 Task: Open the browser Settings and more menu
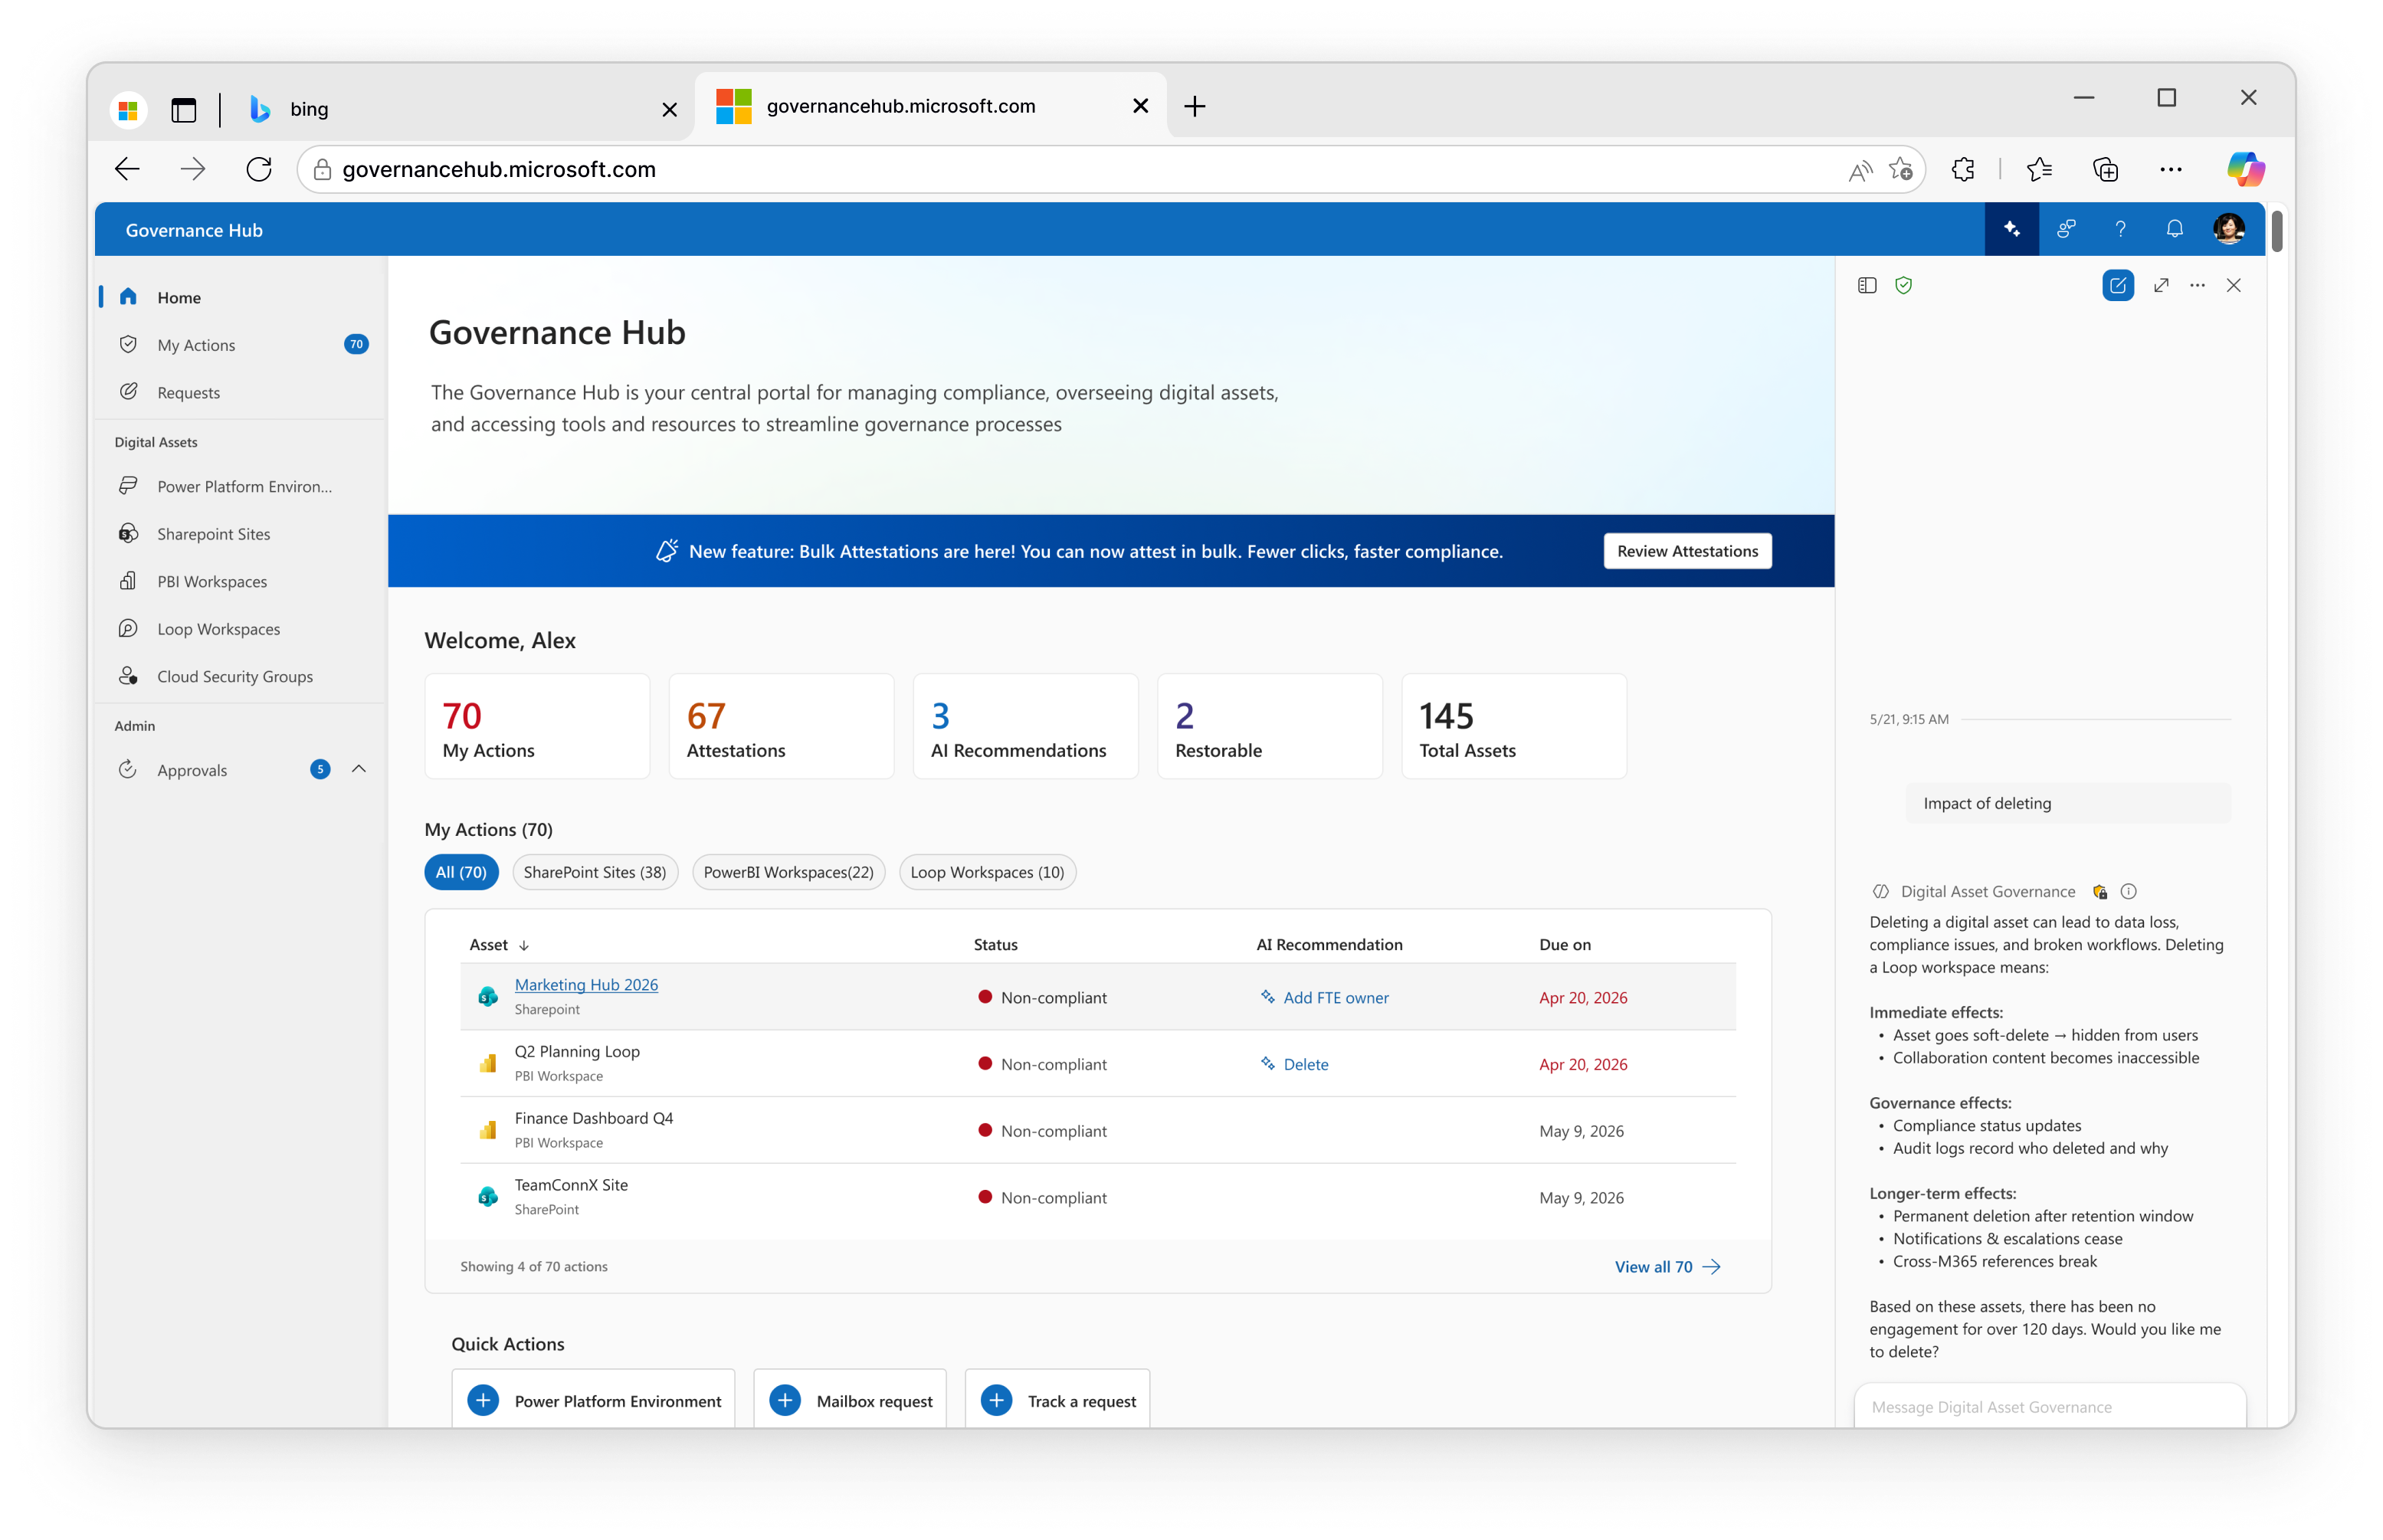pos(2170,169)
